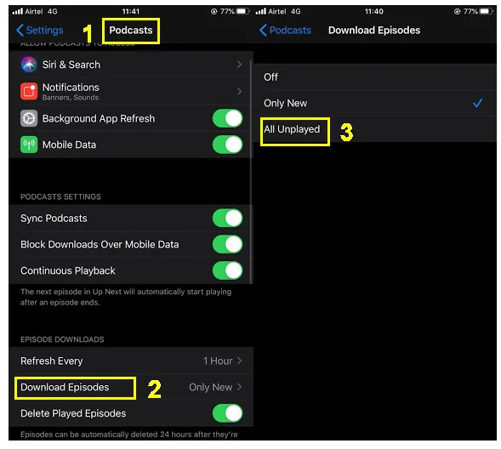This screenshot has height=449, width=501.
Task: Tap the back chevron beside Settings
Action: click(20, 31)
